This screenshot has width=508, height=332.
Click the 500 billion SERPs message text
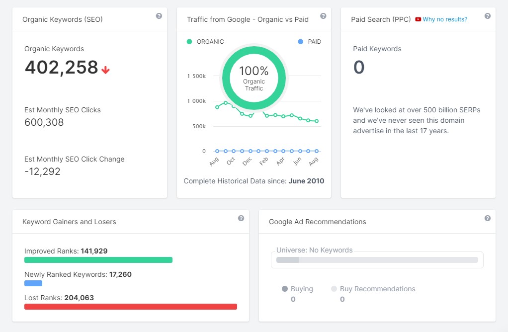(x=417, y=120)
